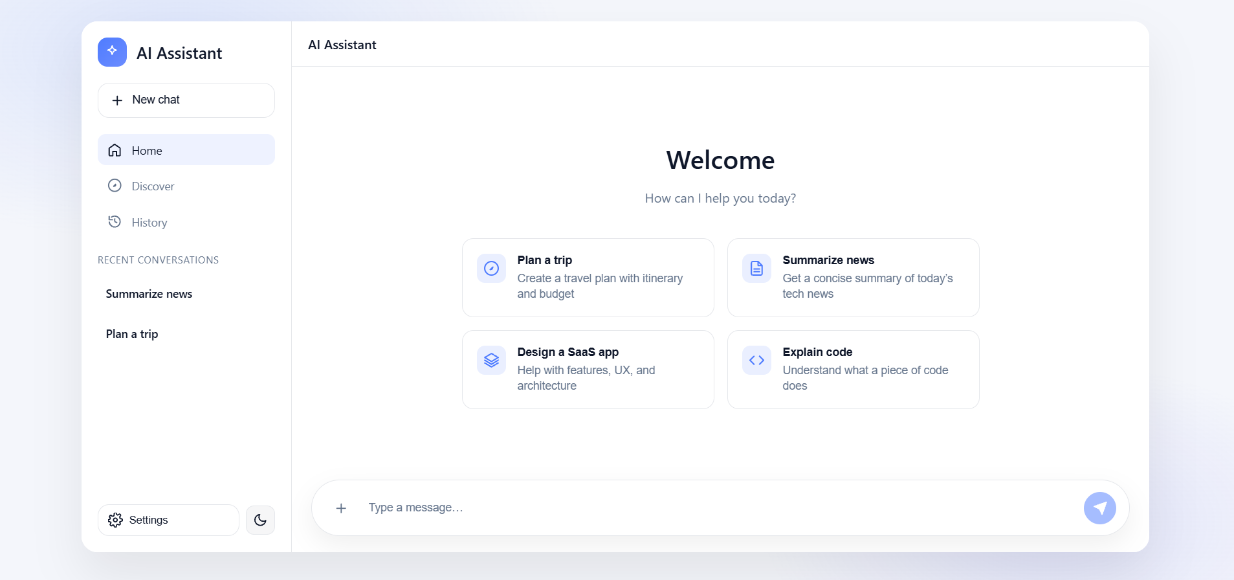Toggle dark mode with the moon button

pyautogui.click(x=260, y=520)
